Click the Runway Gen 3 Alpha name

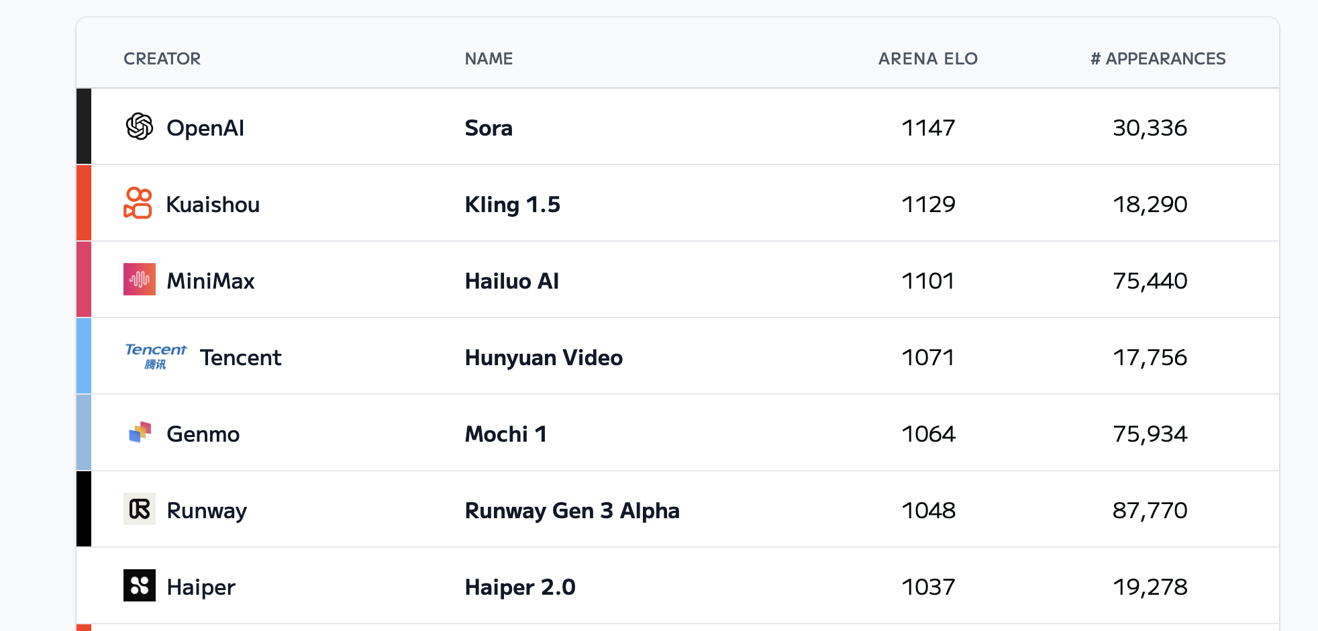click(x=572, y=510)
